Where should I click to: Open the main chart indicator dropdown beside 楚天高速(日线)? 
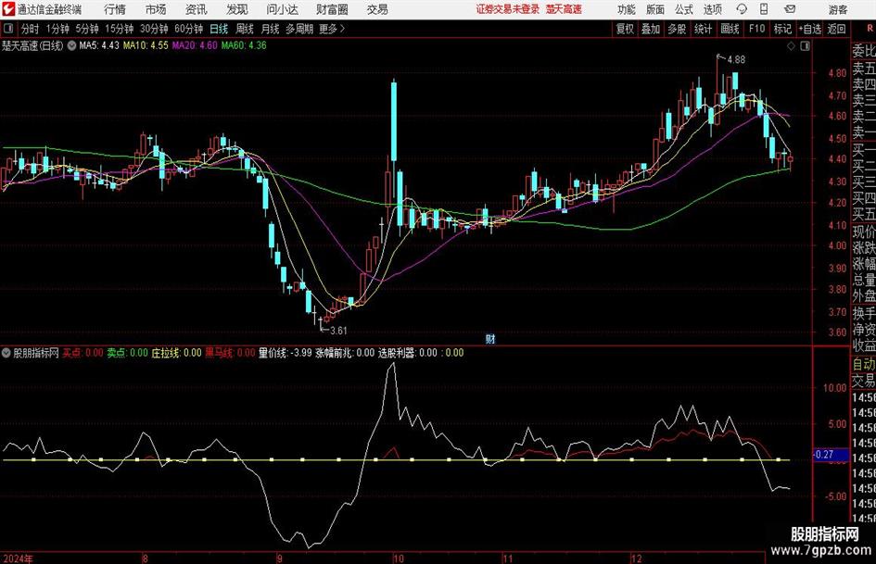[x=71, y=45]
